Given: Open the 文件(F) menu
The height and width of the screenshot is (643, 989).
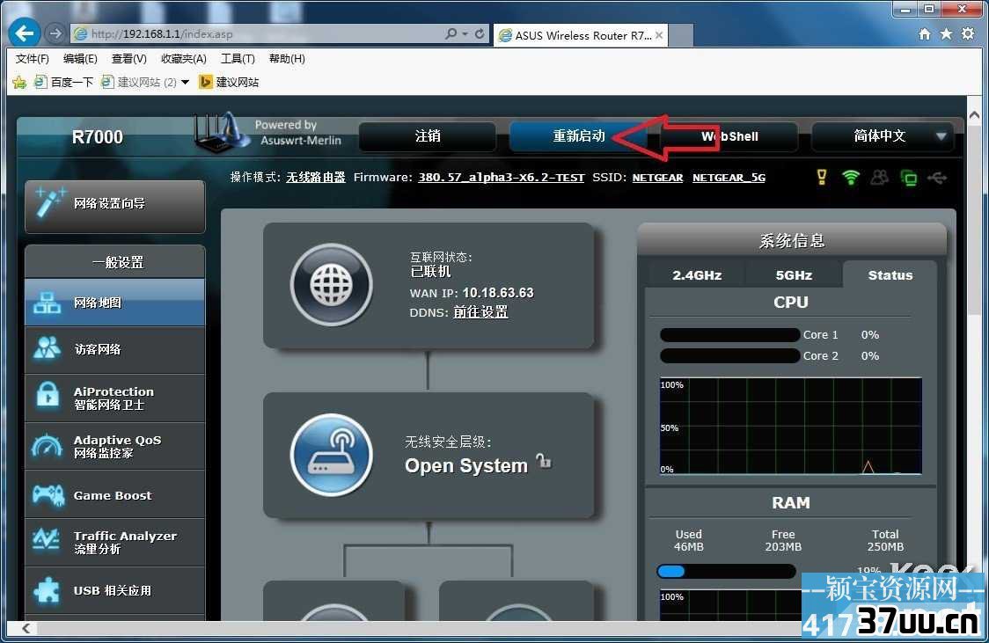Looking at the screenshot, I should coord(32,59).
